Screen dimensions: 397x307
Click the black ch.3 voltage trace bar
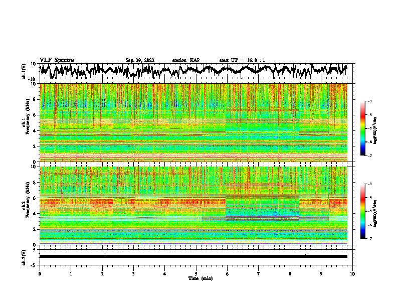pyautogui.click(x=193, y=256)
